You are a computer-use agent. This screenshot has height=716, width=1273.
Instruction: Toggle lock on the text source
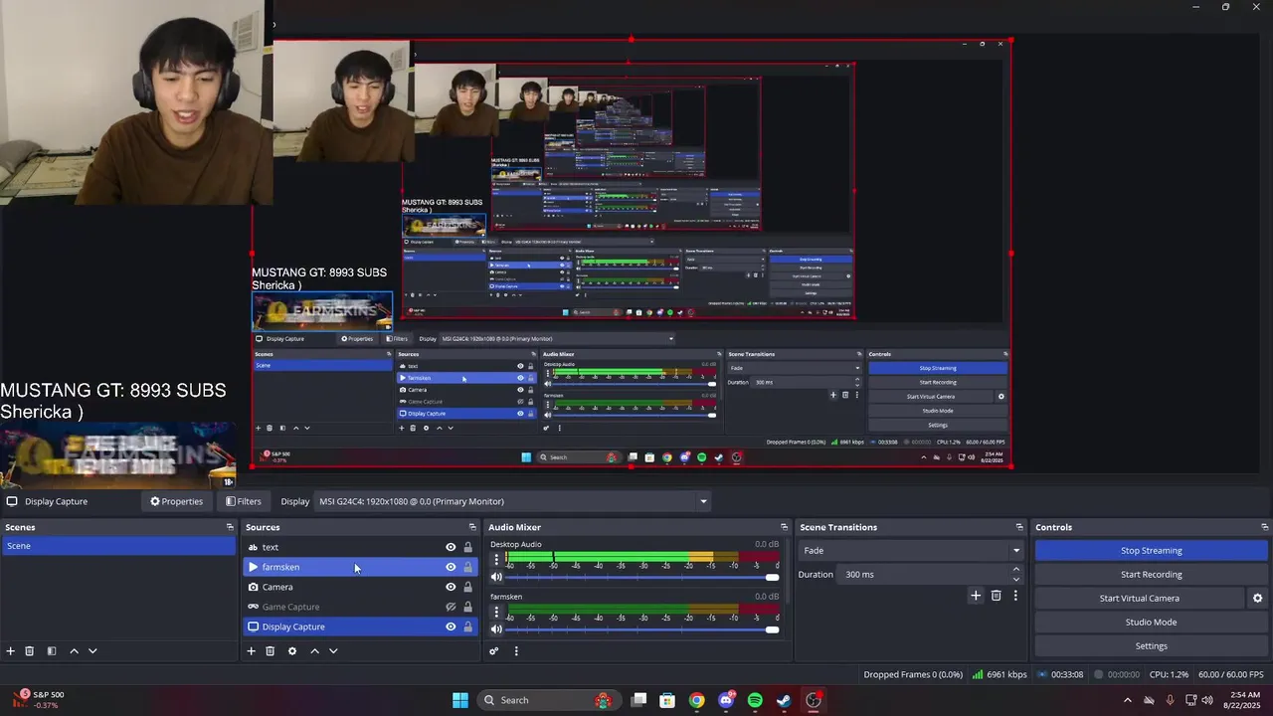467,547
